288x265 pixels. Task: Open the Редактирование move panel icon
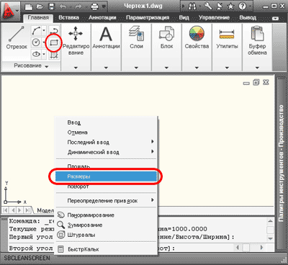click(76, 33)
